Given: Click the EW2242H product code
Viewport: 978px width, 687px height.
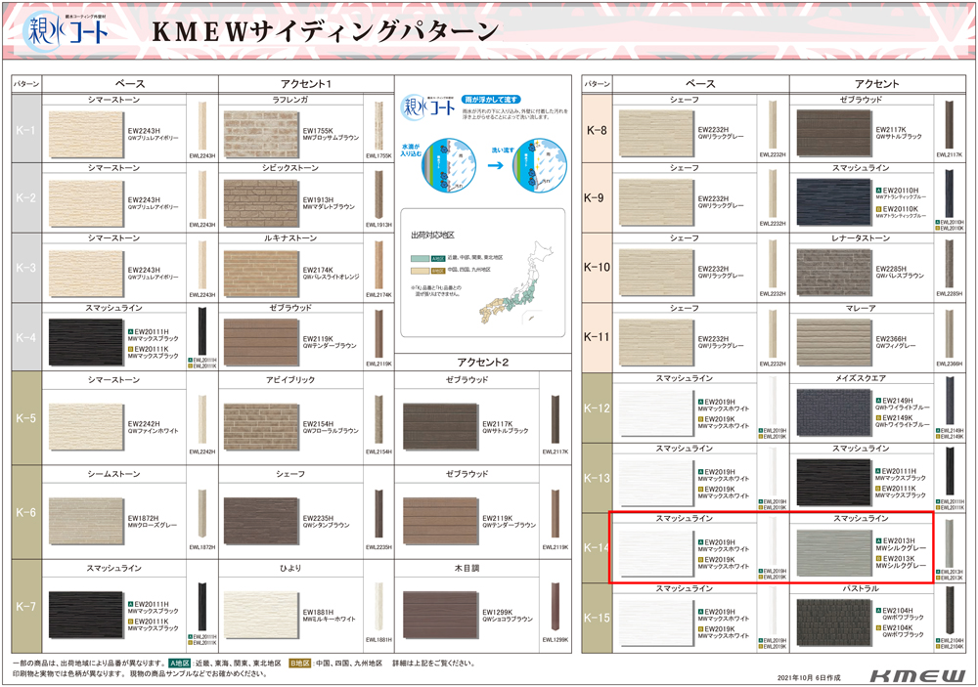Looking at the screenshot, I should point(144,424).
